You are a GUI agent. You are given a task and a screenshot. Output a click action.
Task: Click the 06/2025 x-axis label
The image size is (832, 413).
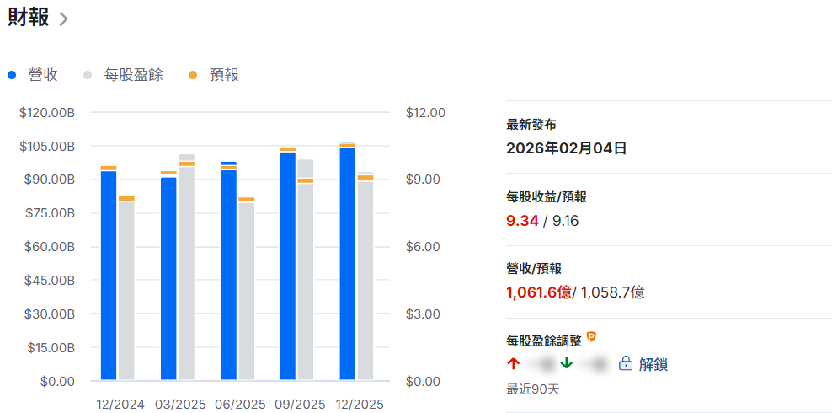[240, 405]
